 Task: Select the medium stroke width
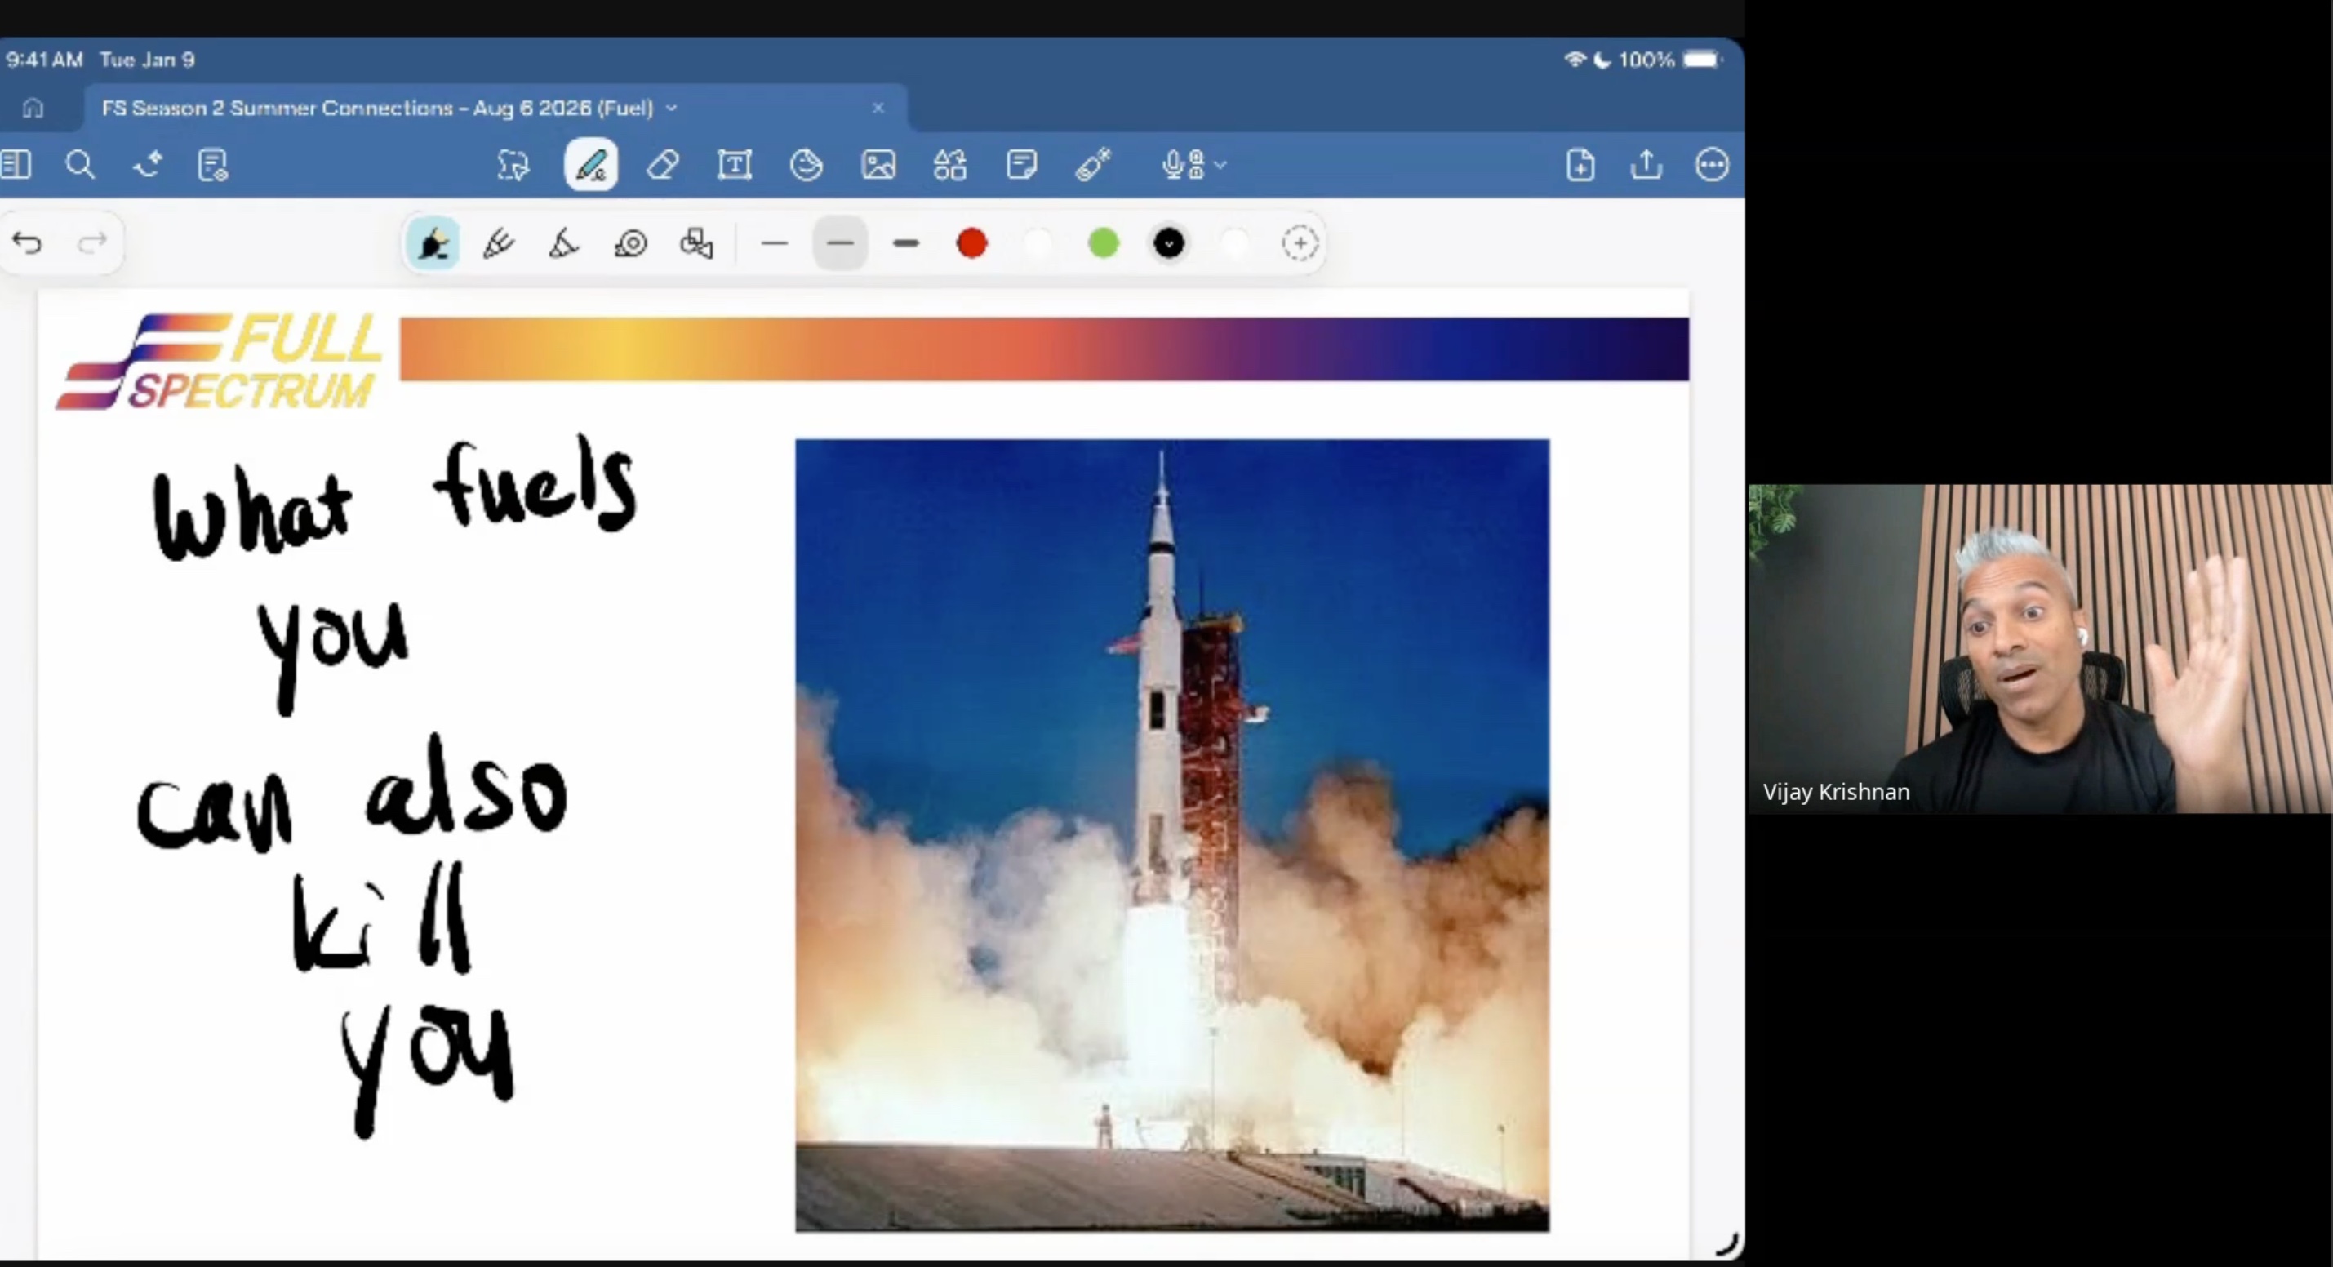841,242
